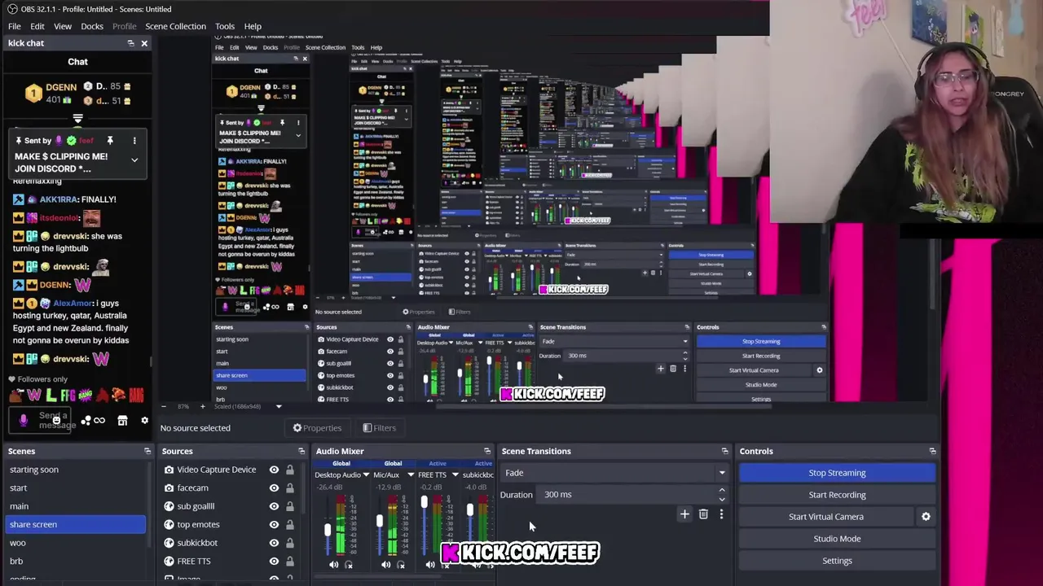This screenshot has width=1043, height=586.
Task: Click Mic/Aux volume fader
Action: click(x=379, y=521)
